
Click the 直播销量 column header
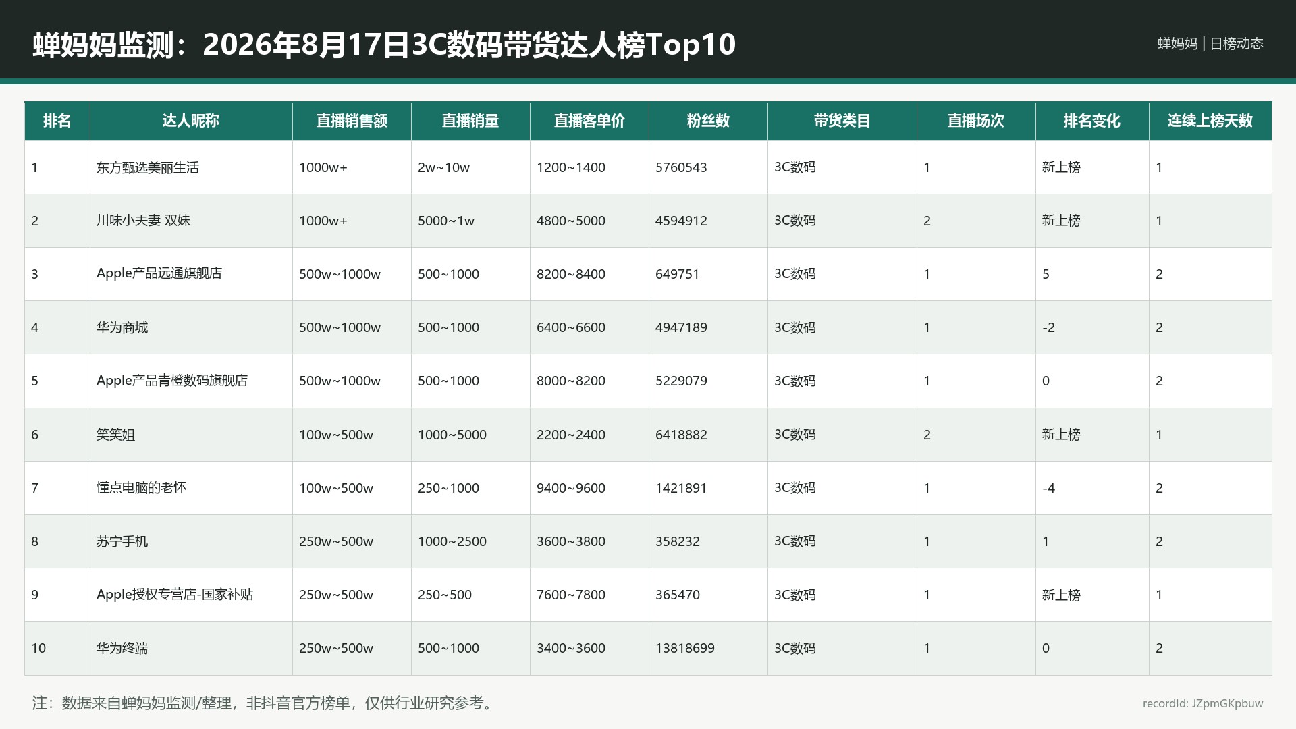[470, 121]
